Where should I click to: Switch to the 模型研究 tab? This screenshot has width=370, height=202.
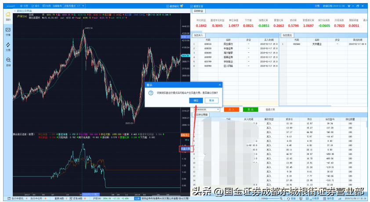click(x=174, y=6)
